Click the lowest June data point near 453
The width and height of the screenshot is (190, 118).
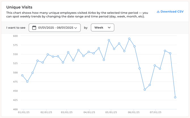[145, 90]
